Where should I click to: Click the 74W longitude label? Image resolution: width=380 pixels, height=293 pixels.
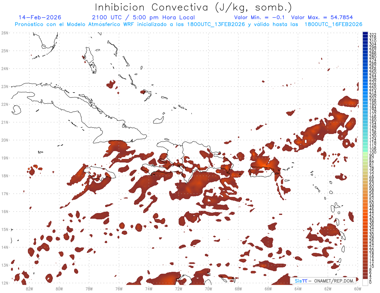click(149, 289)
